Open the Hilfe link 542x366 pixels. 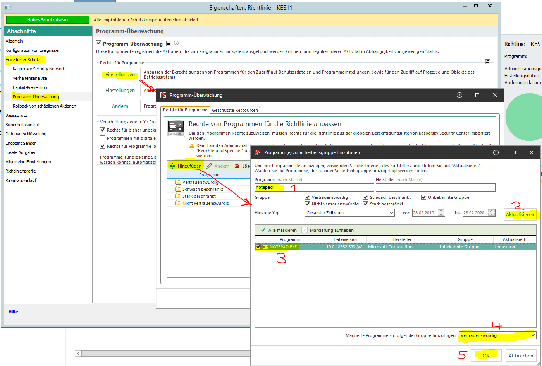13,312
